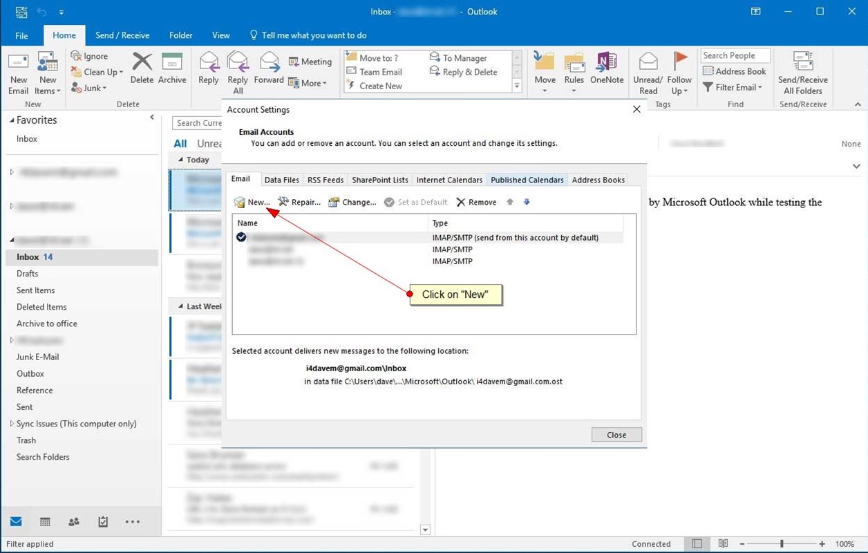Switch to the Folder ribbon tab

tap(181, 35)
